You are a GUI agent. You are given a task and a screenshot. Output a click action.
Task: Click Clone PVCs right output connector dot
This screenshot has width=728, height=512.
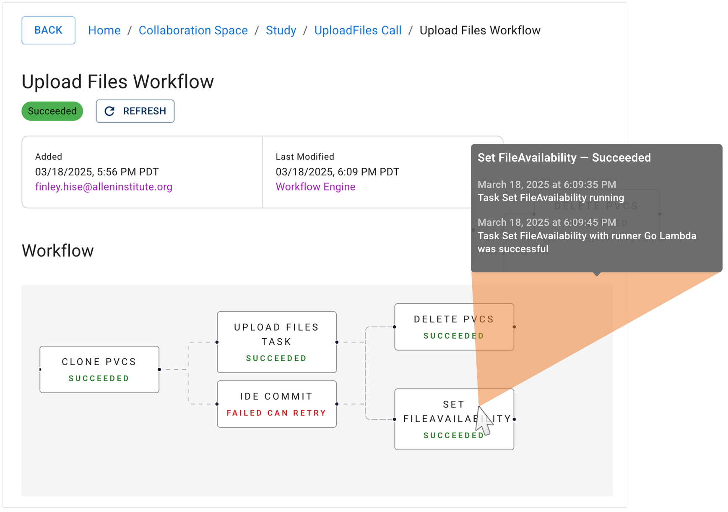159,369
